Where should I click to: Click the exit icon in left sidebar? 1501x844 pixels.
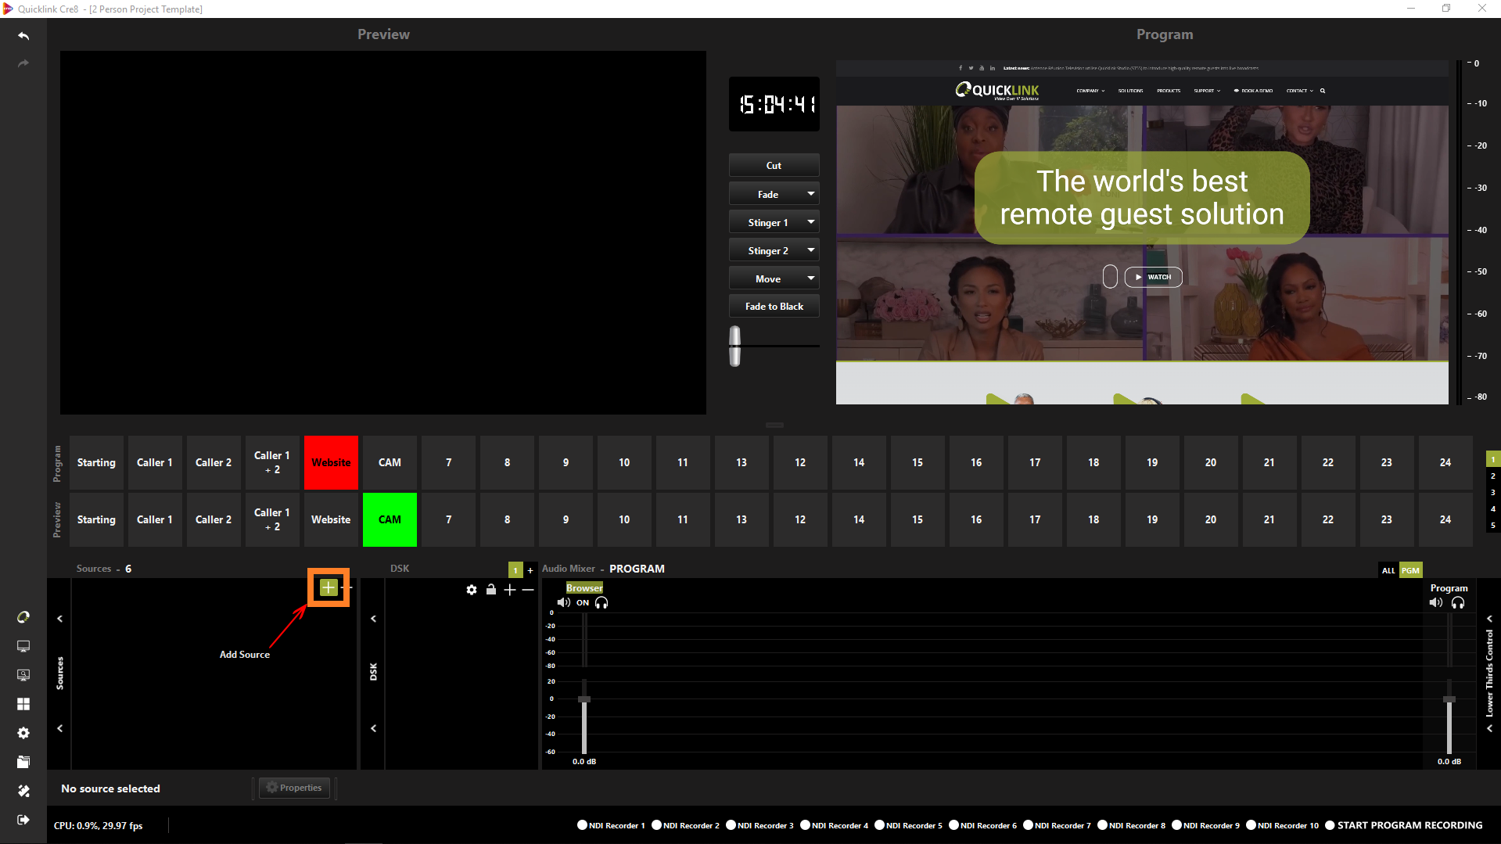click(x=23, y=819)
